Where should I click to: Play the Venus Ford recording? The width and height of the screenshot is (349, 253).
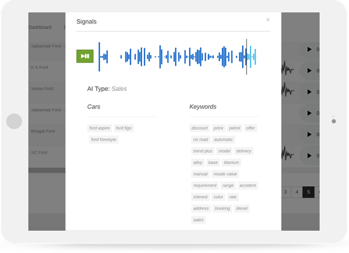tap(309, 92)
